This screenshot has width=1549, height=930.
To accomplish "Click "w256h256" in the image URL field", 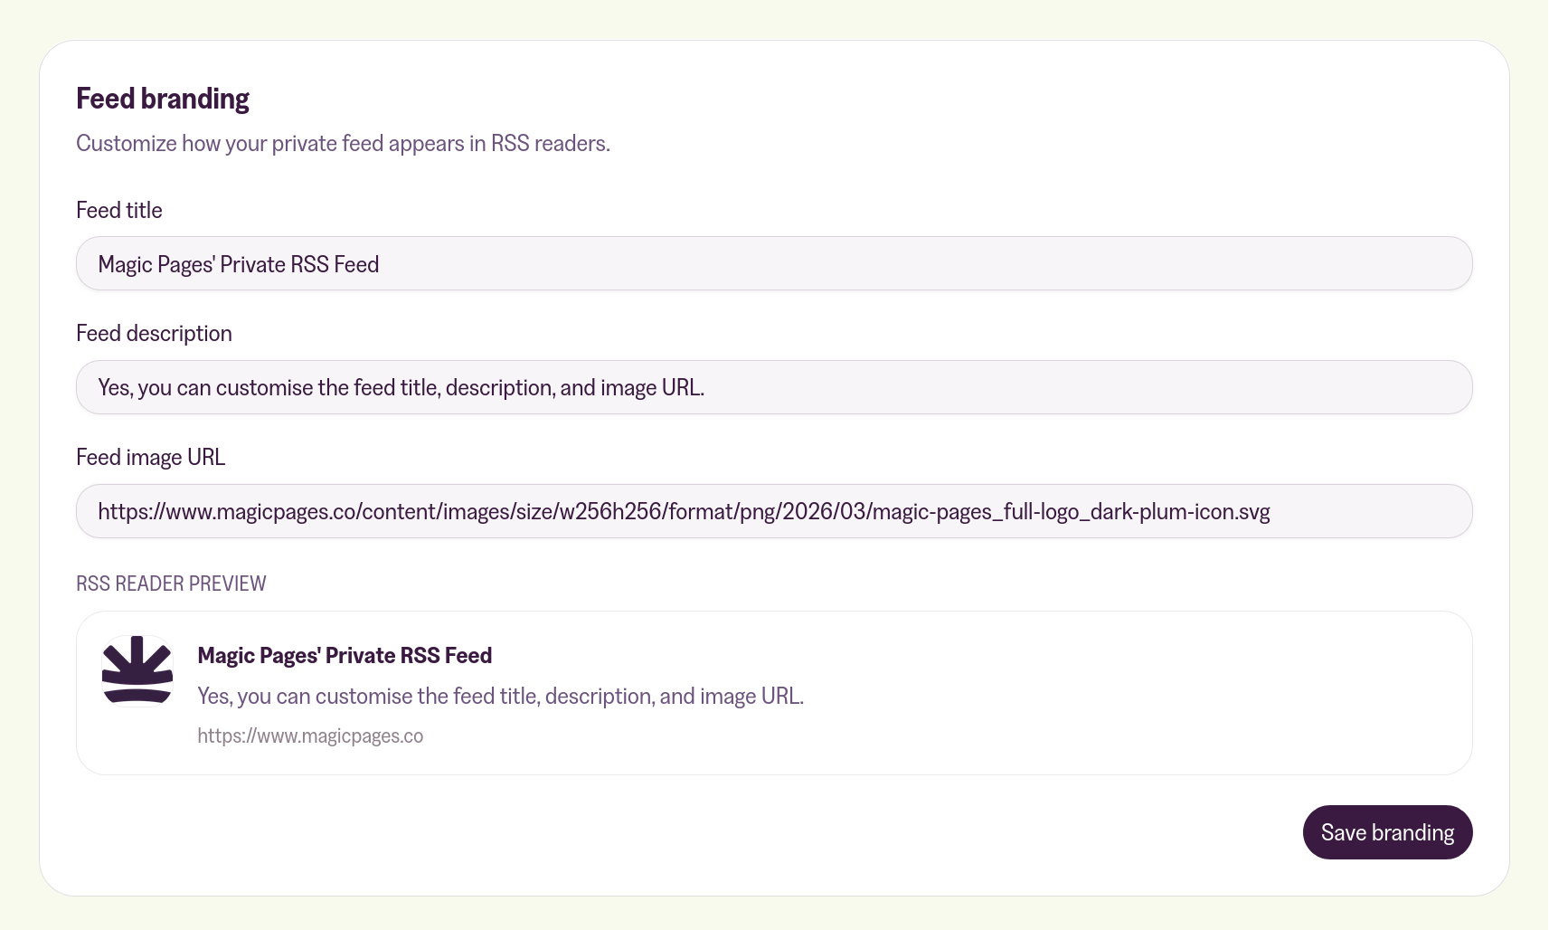I will click(610, 512).
